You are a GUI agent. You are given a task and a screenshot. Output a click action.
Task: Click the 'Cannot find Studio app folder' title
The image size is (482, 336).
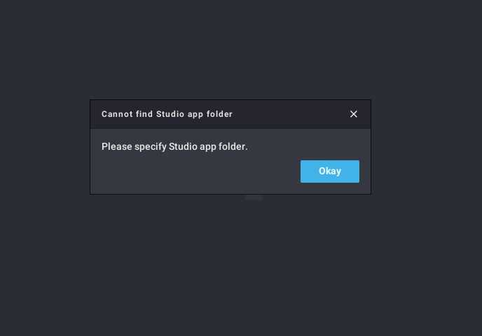pos(167,114)
